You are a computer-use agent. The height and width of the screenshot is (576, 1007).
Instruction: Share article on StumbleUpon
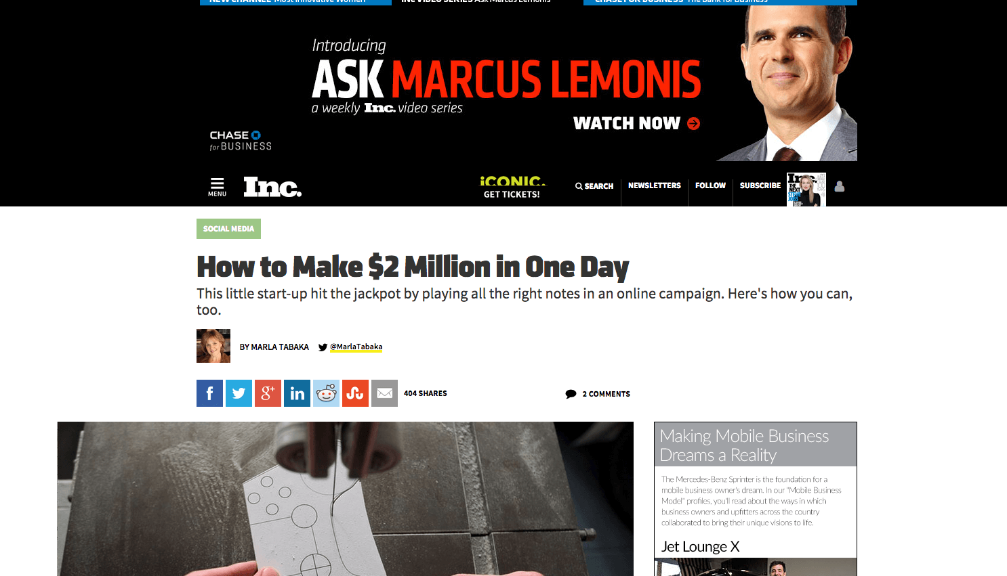pyautogui.click(x=355, y=393)
